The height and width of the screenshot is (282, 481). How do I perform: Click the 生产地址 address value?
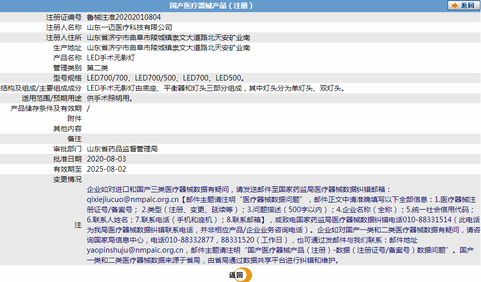tap(168, 48)
